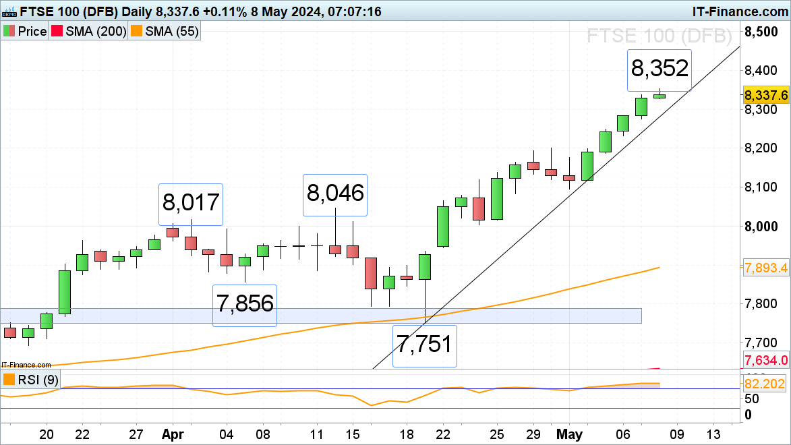Click the DEMO icon beside the chart title
791x445 pixels.
coord(9,11)
